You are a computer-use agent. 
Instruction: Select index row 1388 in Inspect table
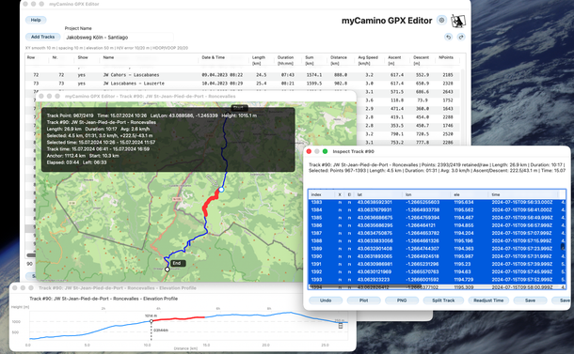[x=437, y=241]
